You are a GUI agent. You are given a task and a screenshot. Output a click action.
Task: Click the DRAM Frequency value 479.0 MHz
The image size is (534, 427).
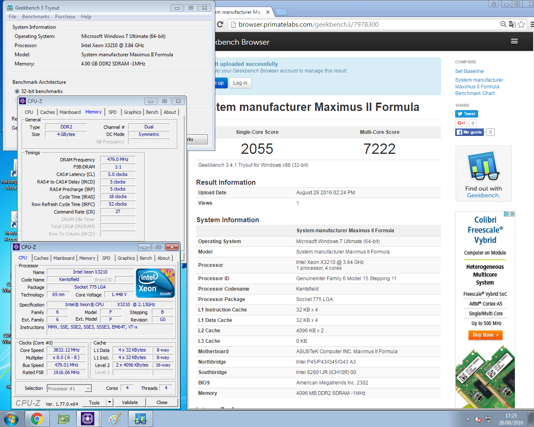point(118,159)
